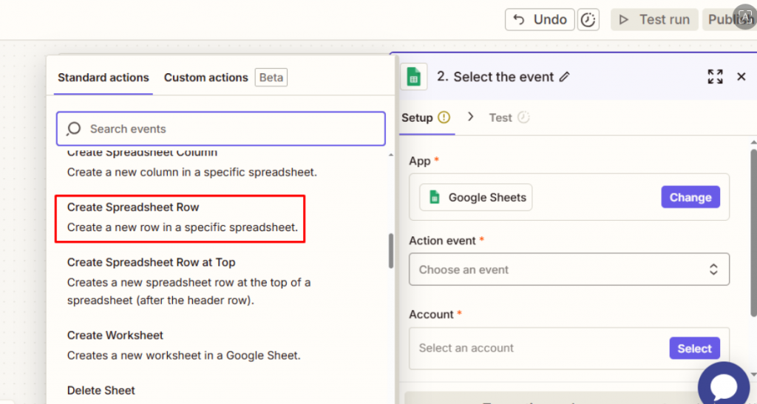
Task: Click the Google Sheets icon in panel header
Action: click(414, 77)
